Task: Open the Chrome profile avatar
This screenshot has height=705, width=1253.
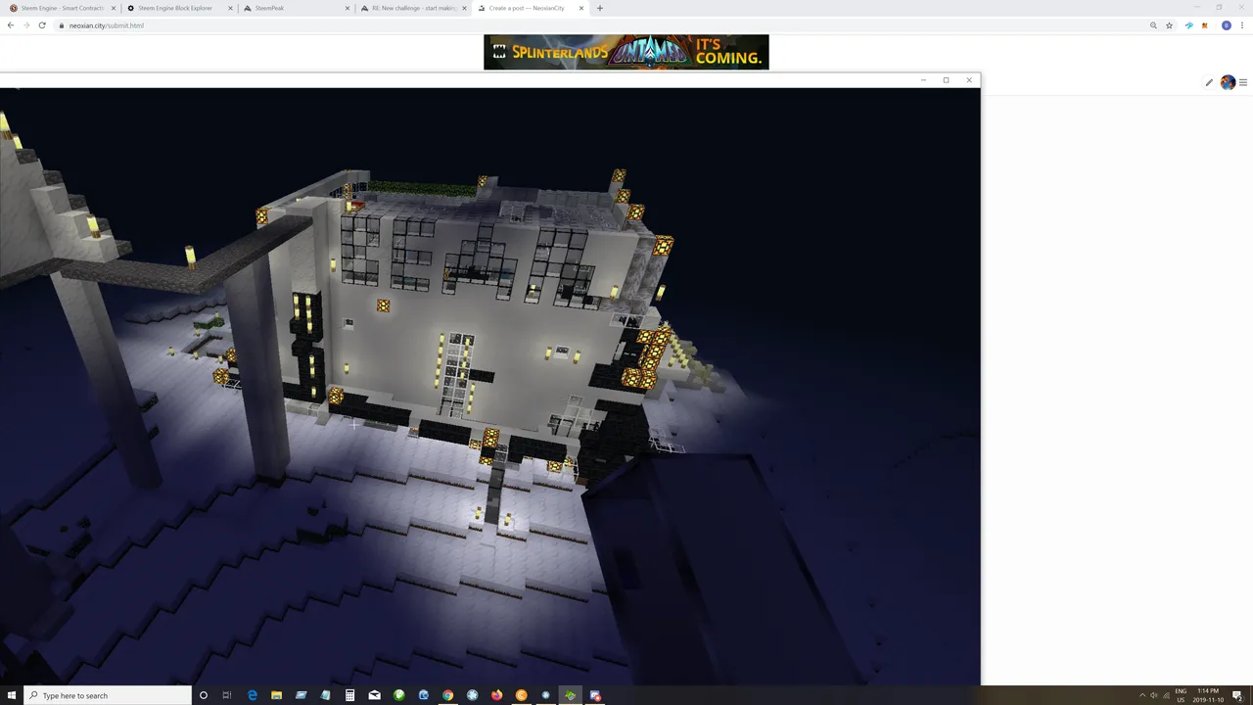Action: (x=1227, y=25)
